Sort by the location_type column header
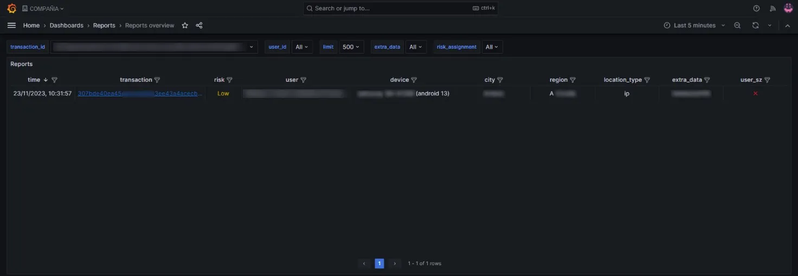 pyautogui.click(x=623, y=80)
